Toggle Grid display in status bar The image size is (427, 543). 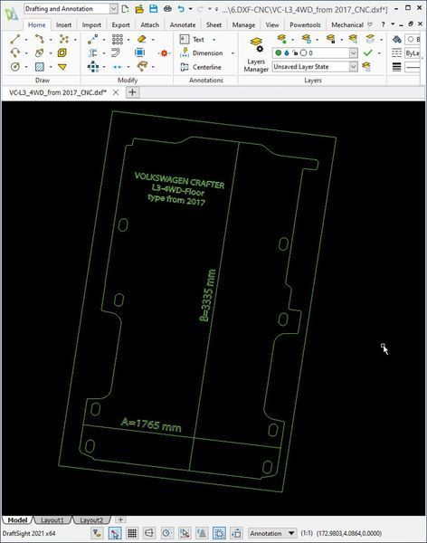coord(132,533)
